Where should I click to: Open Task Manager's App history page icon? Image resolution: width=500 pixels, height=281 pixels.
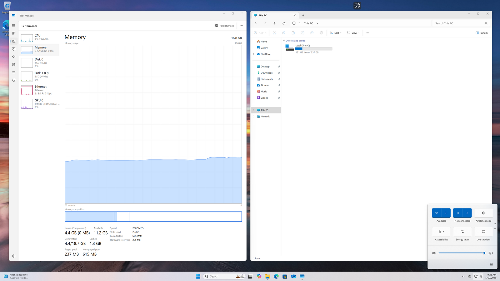[x=13, y=49]
